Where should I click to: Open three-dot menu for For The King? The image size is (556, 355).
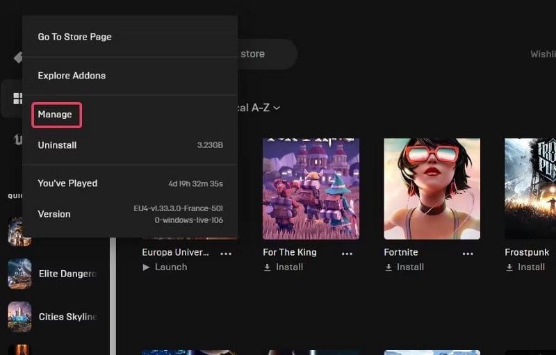tap(347, 254)
